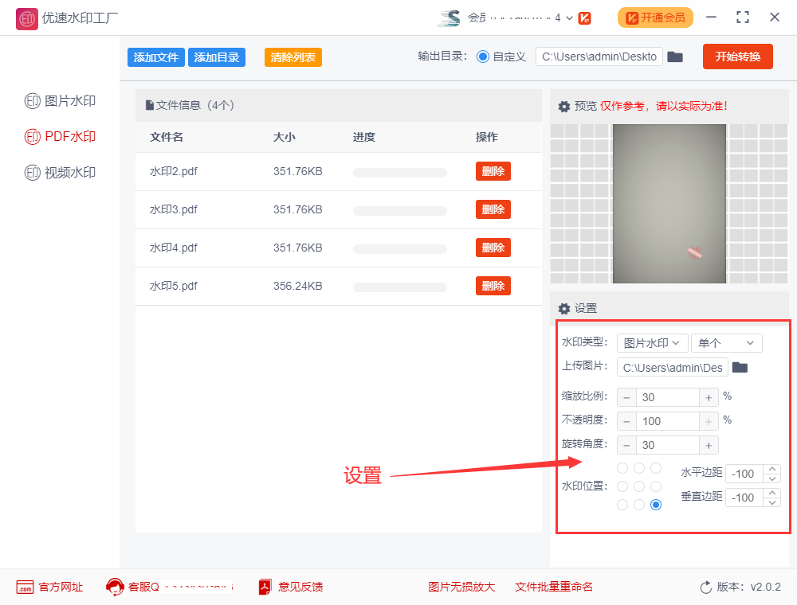Select the 自定义 output directory radio button
797x605 pixels.
(485, 57)
